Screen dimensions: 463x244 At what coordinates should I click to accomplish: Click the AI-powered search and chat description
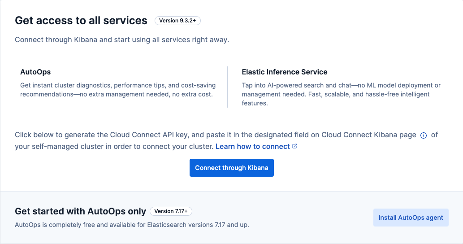point(341,94)
